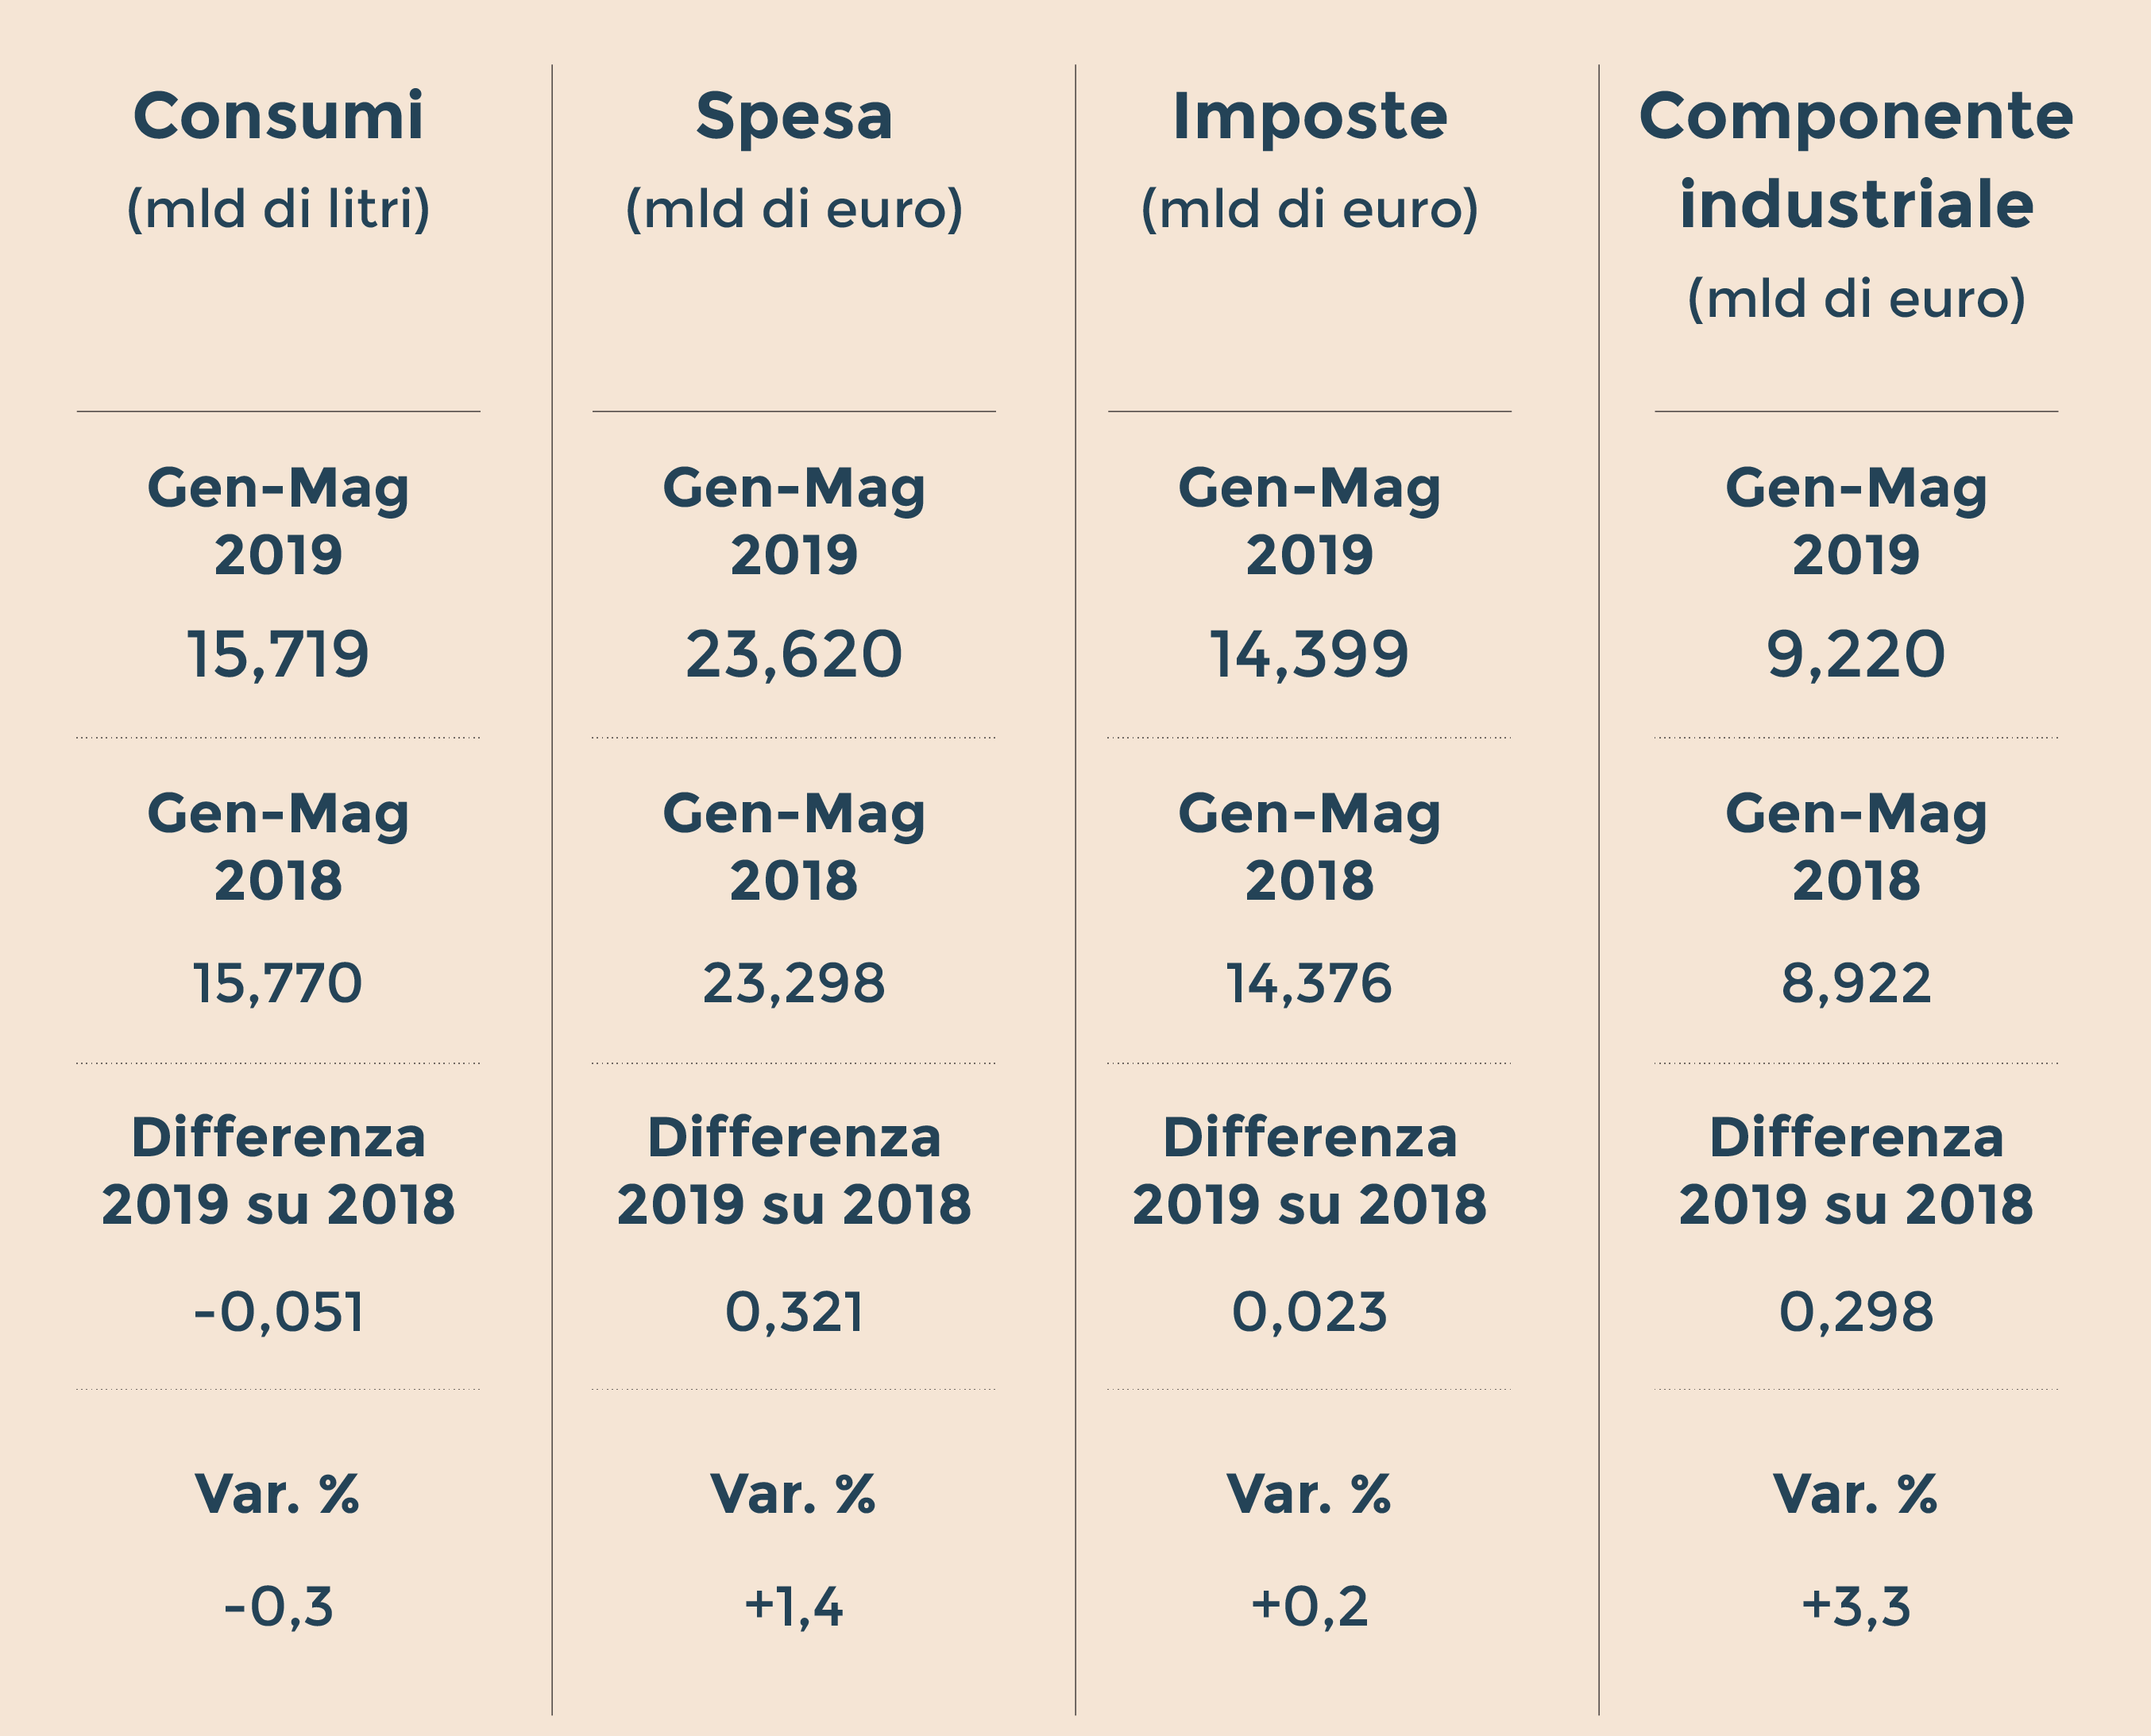
Task: Select the 15,719 Consumi 2019 value
Action: [278, 655]
